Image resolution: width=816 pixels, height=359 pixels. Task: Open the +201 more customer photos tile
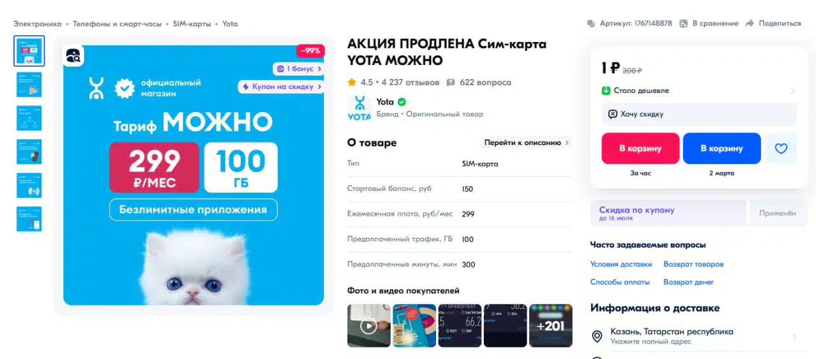(551, 326)
